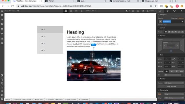Screen dimensions: 185x104
Task: Switch to Mobile portrait breakpoint
Action: 82,11
